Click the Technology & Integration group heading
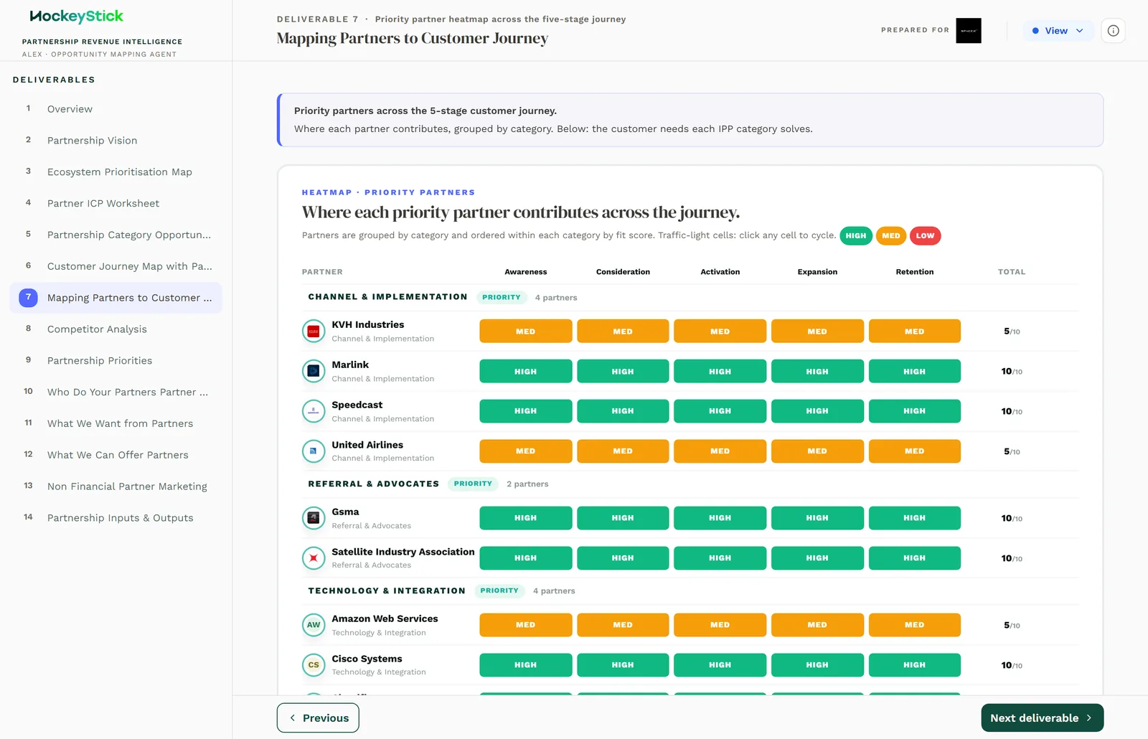The height and width of the screenshot is (739, 1148). pos(387,590)
